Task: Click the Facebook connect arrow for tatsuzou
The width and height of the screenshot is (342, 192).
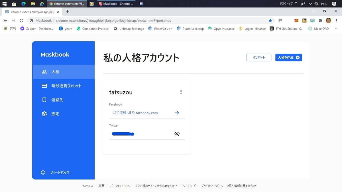Action: [177, 113]
